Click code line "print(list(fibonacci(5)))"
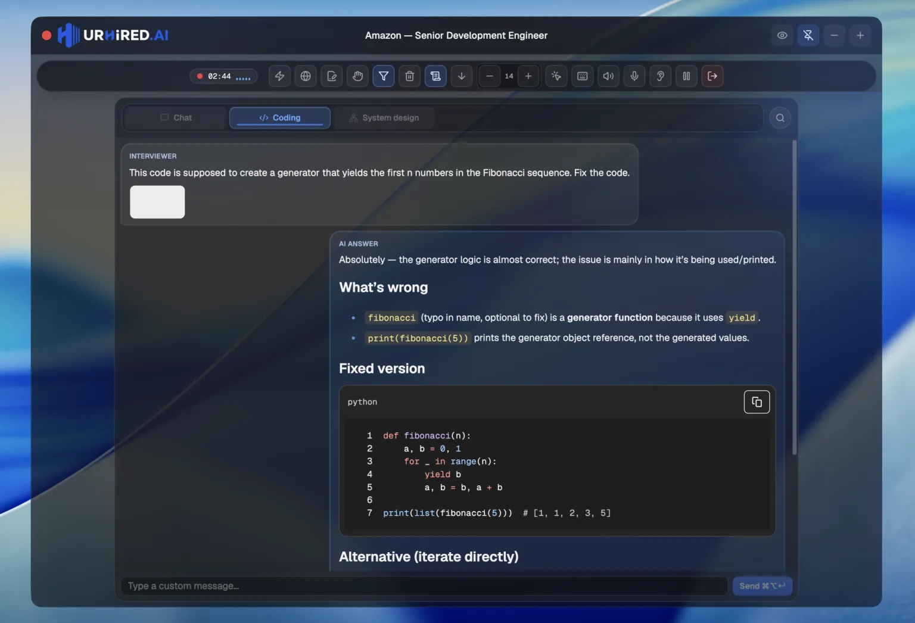Image resolution: width=915 pixels, height=623 pixels. point(447,513)
